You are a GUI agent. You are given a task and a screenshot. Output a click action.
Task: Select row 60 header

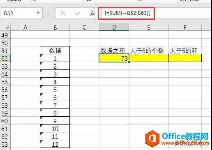5,121
